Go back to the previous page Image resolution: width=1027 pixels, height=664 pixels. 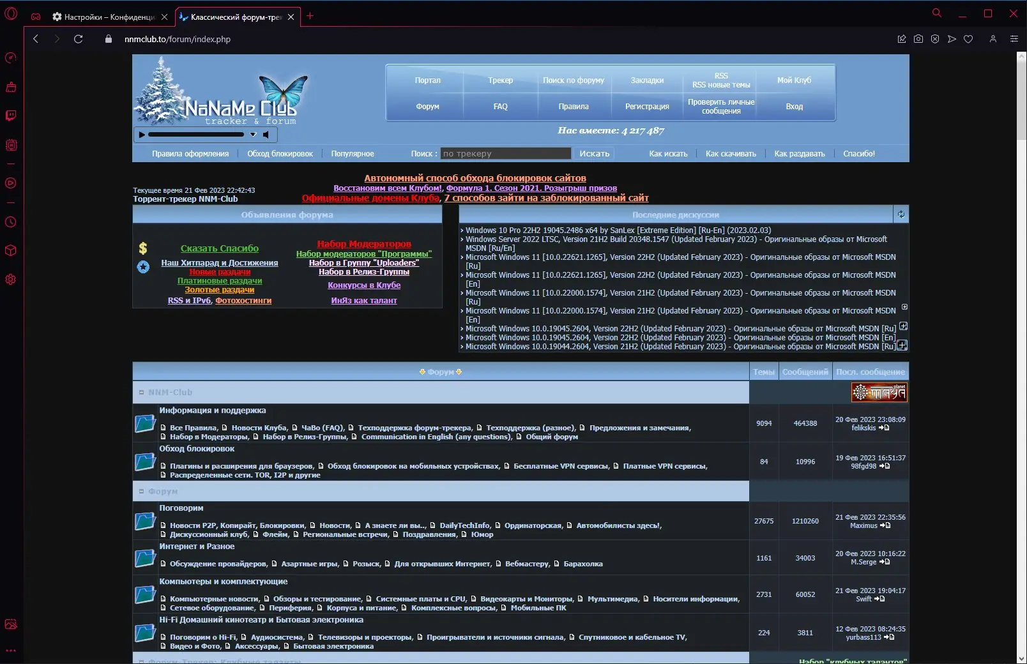pos(36,39)
